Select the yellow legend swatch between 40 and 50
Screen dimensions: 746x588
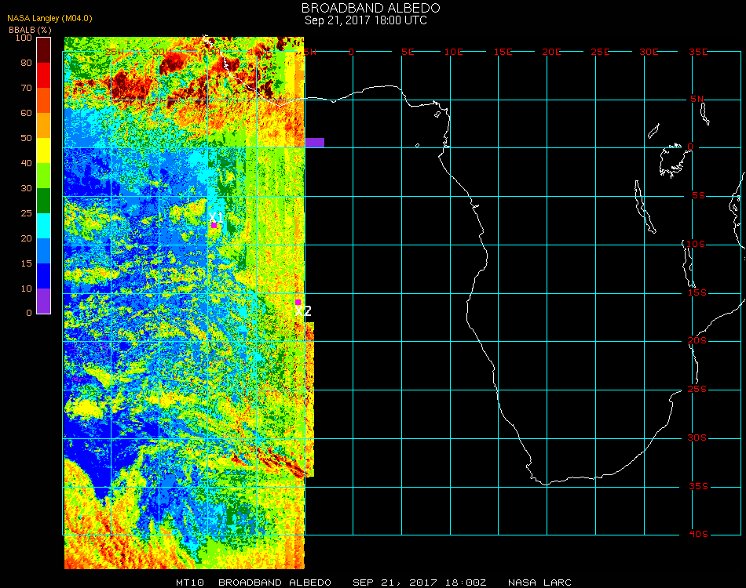pyautogui.click(x=44, y=150)
